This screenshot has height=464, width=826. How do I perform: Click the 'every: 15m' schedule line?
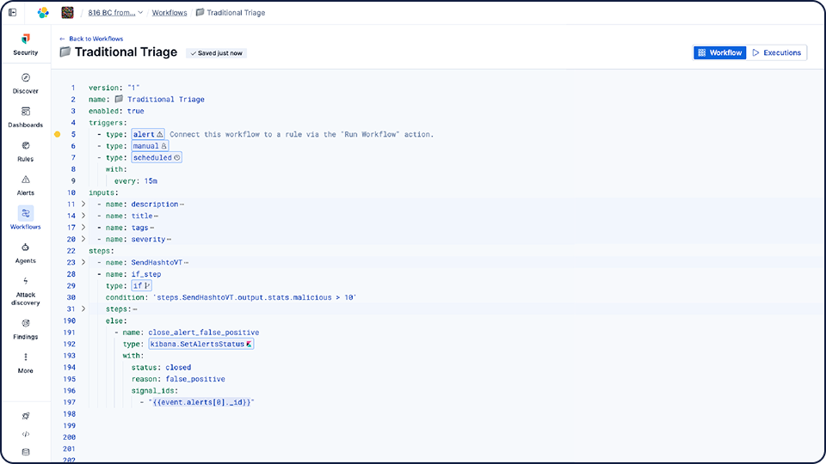tap(136, 181)
